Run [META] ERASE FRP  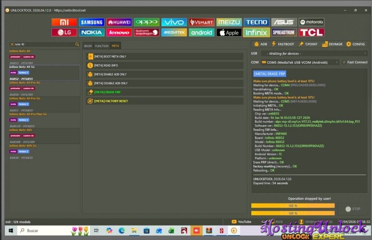pos(165,92)
